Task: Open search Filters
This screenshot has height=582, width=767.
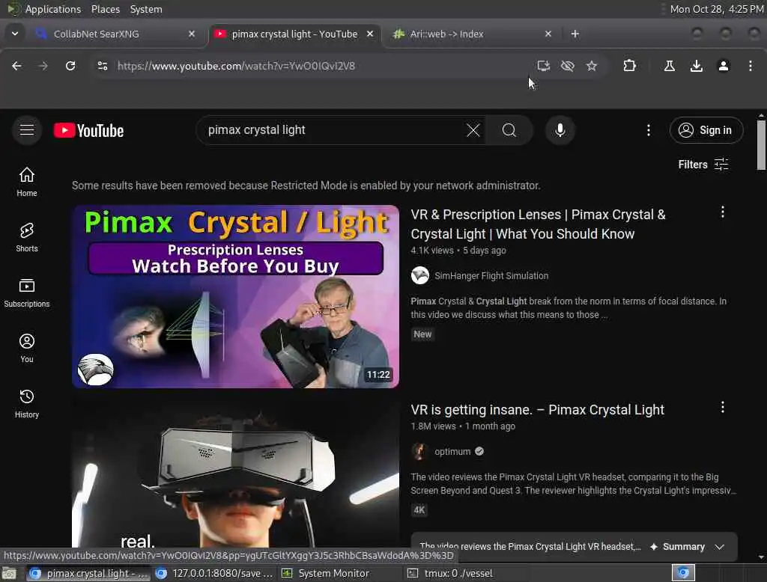Action: point(703,165)
